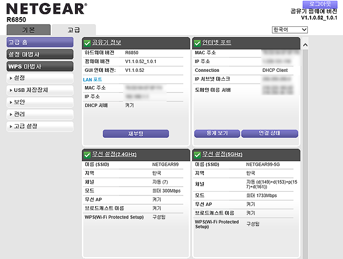Click the 자동 (7) channel value
This screenshot has width=343, height=259.
(x=160, y=182)
